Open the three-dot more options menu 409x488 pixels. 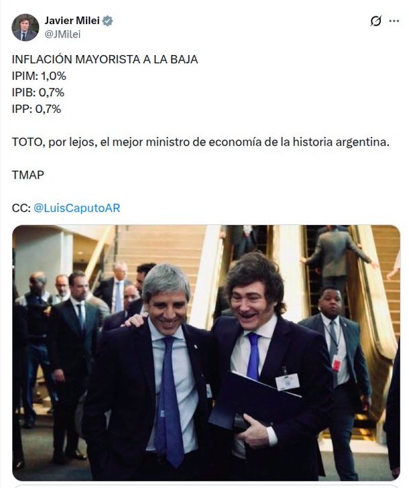click(x=394, y=21)
